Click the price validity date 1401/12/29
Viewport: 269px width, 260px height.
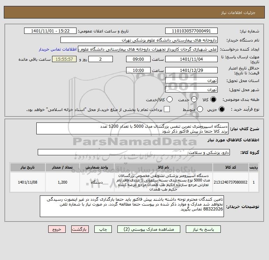(191, 70)
